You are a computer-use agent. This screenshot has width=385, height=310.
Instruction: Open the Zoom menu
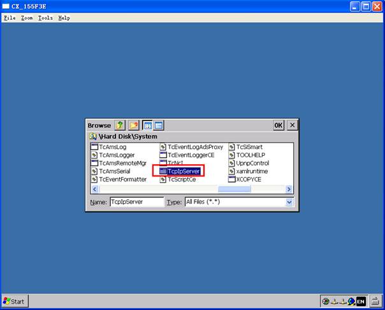[x=27, y=18]
